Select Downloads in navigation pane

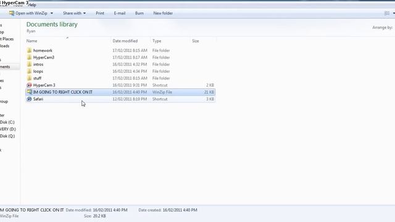[4, 46]
